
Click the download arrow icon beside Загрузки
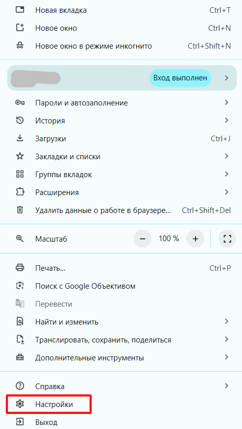20,138
